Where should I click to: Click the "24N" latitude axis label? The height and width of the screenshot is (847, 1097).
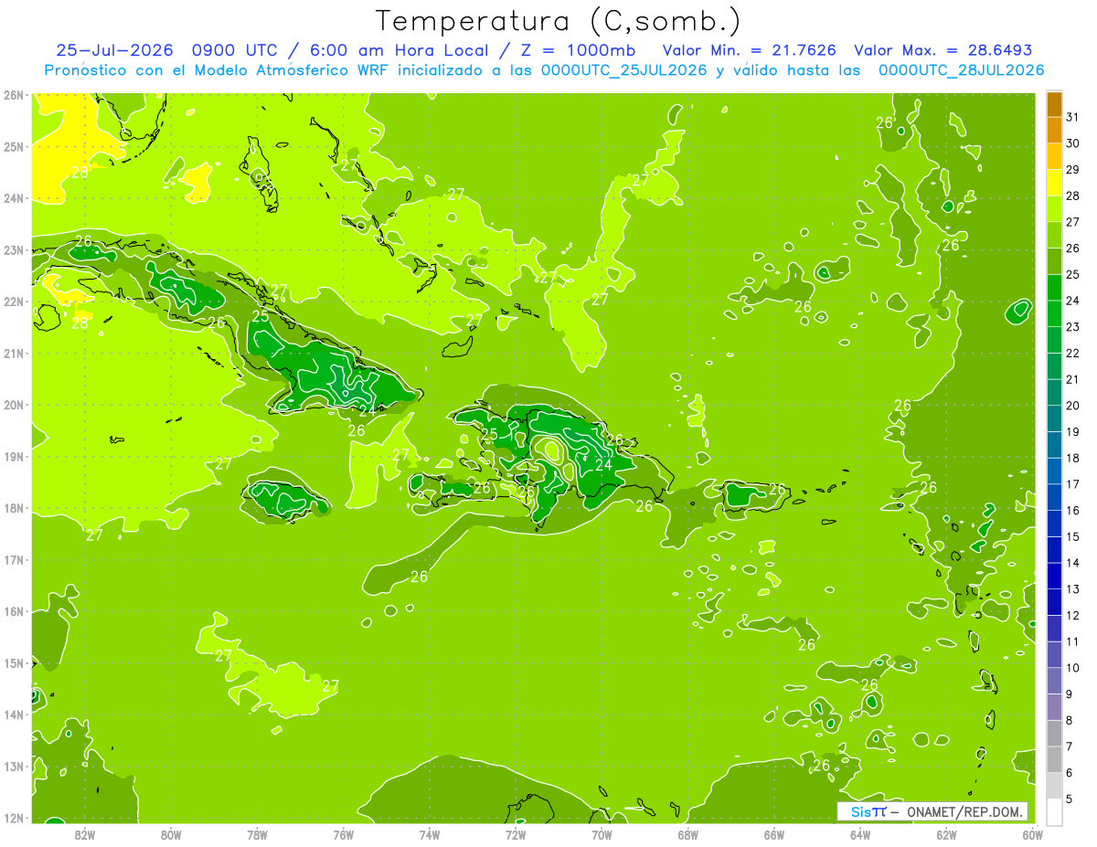point(13,198)
